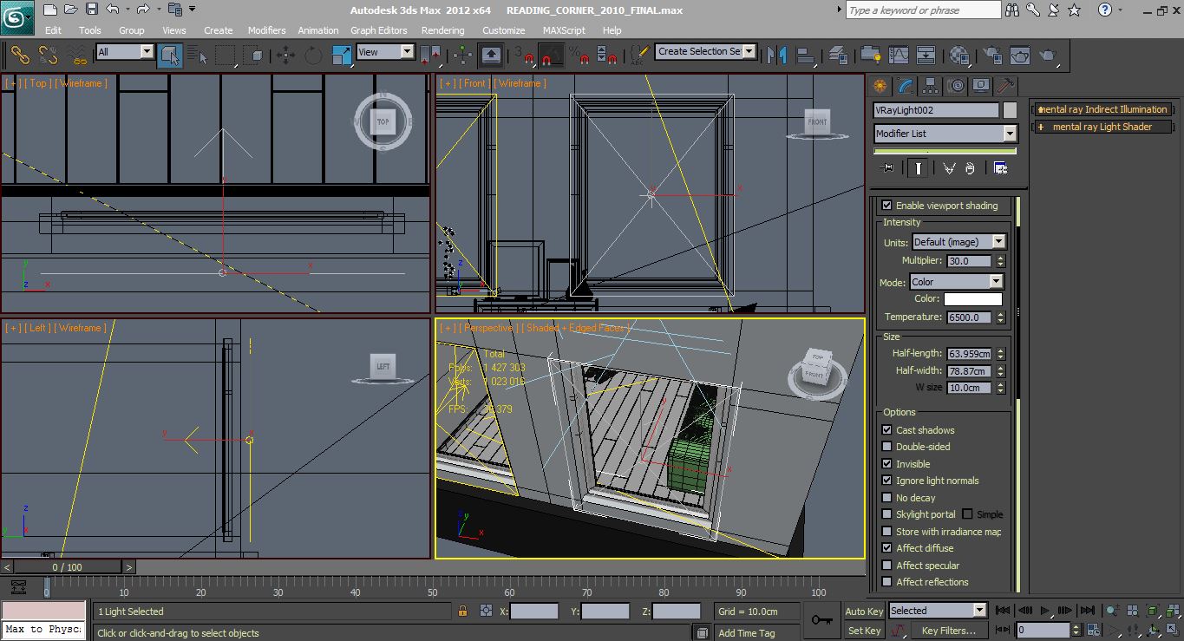The height and width of the screenshot is (641, 1184).
Task: Click the Undo arrow icon
Action: click(x=112, y=10)
